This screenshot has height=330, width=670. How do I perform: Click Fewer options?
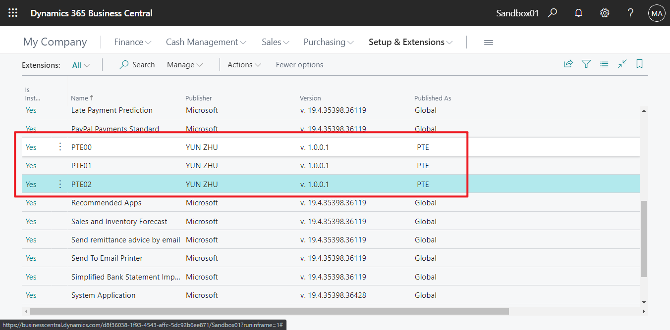click(299, 64)
